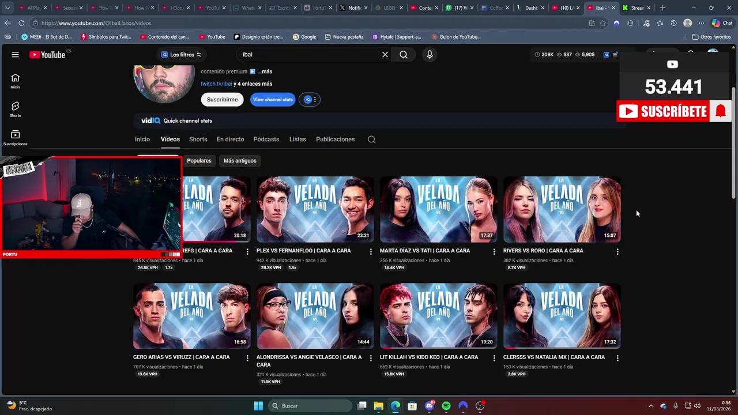The height and width of the screenshot is (415, 738).
Task: Open more options for Marta Díaz vs Tati
Action: point(494,251)
